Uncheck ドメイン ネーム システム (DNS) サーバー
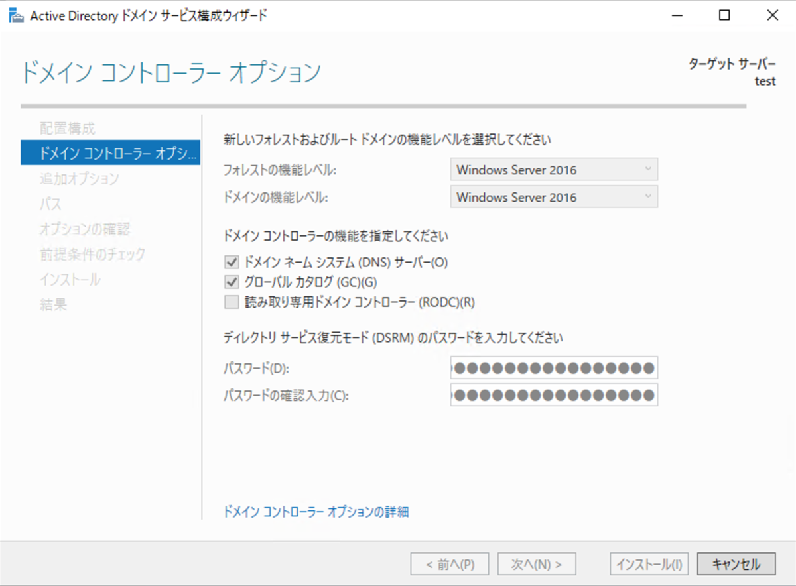Image resolution: width=796 pixels, height=586 pixels. click(232, 262)
